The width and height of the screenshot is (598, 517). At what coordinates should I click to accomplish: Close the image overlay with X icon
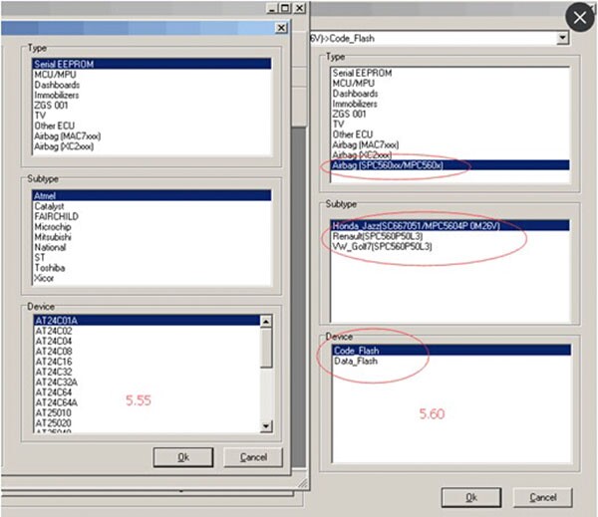pyautogui.click(x=578, y=18)
